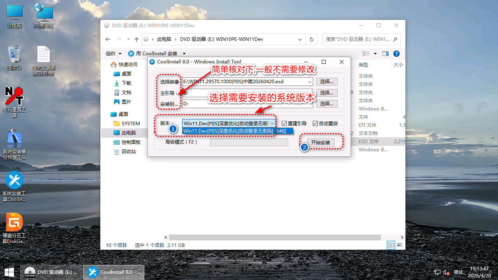Launch the 密码重置工具 desktop icon
498x280 pixels.
14,102
